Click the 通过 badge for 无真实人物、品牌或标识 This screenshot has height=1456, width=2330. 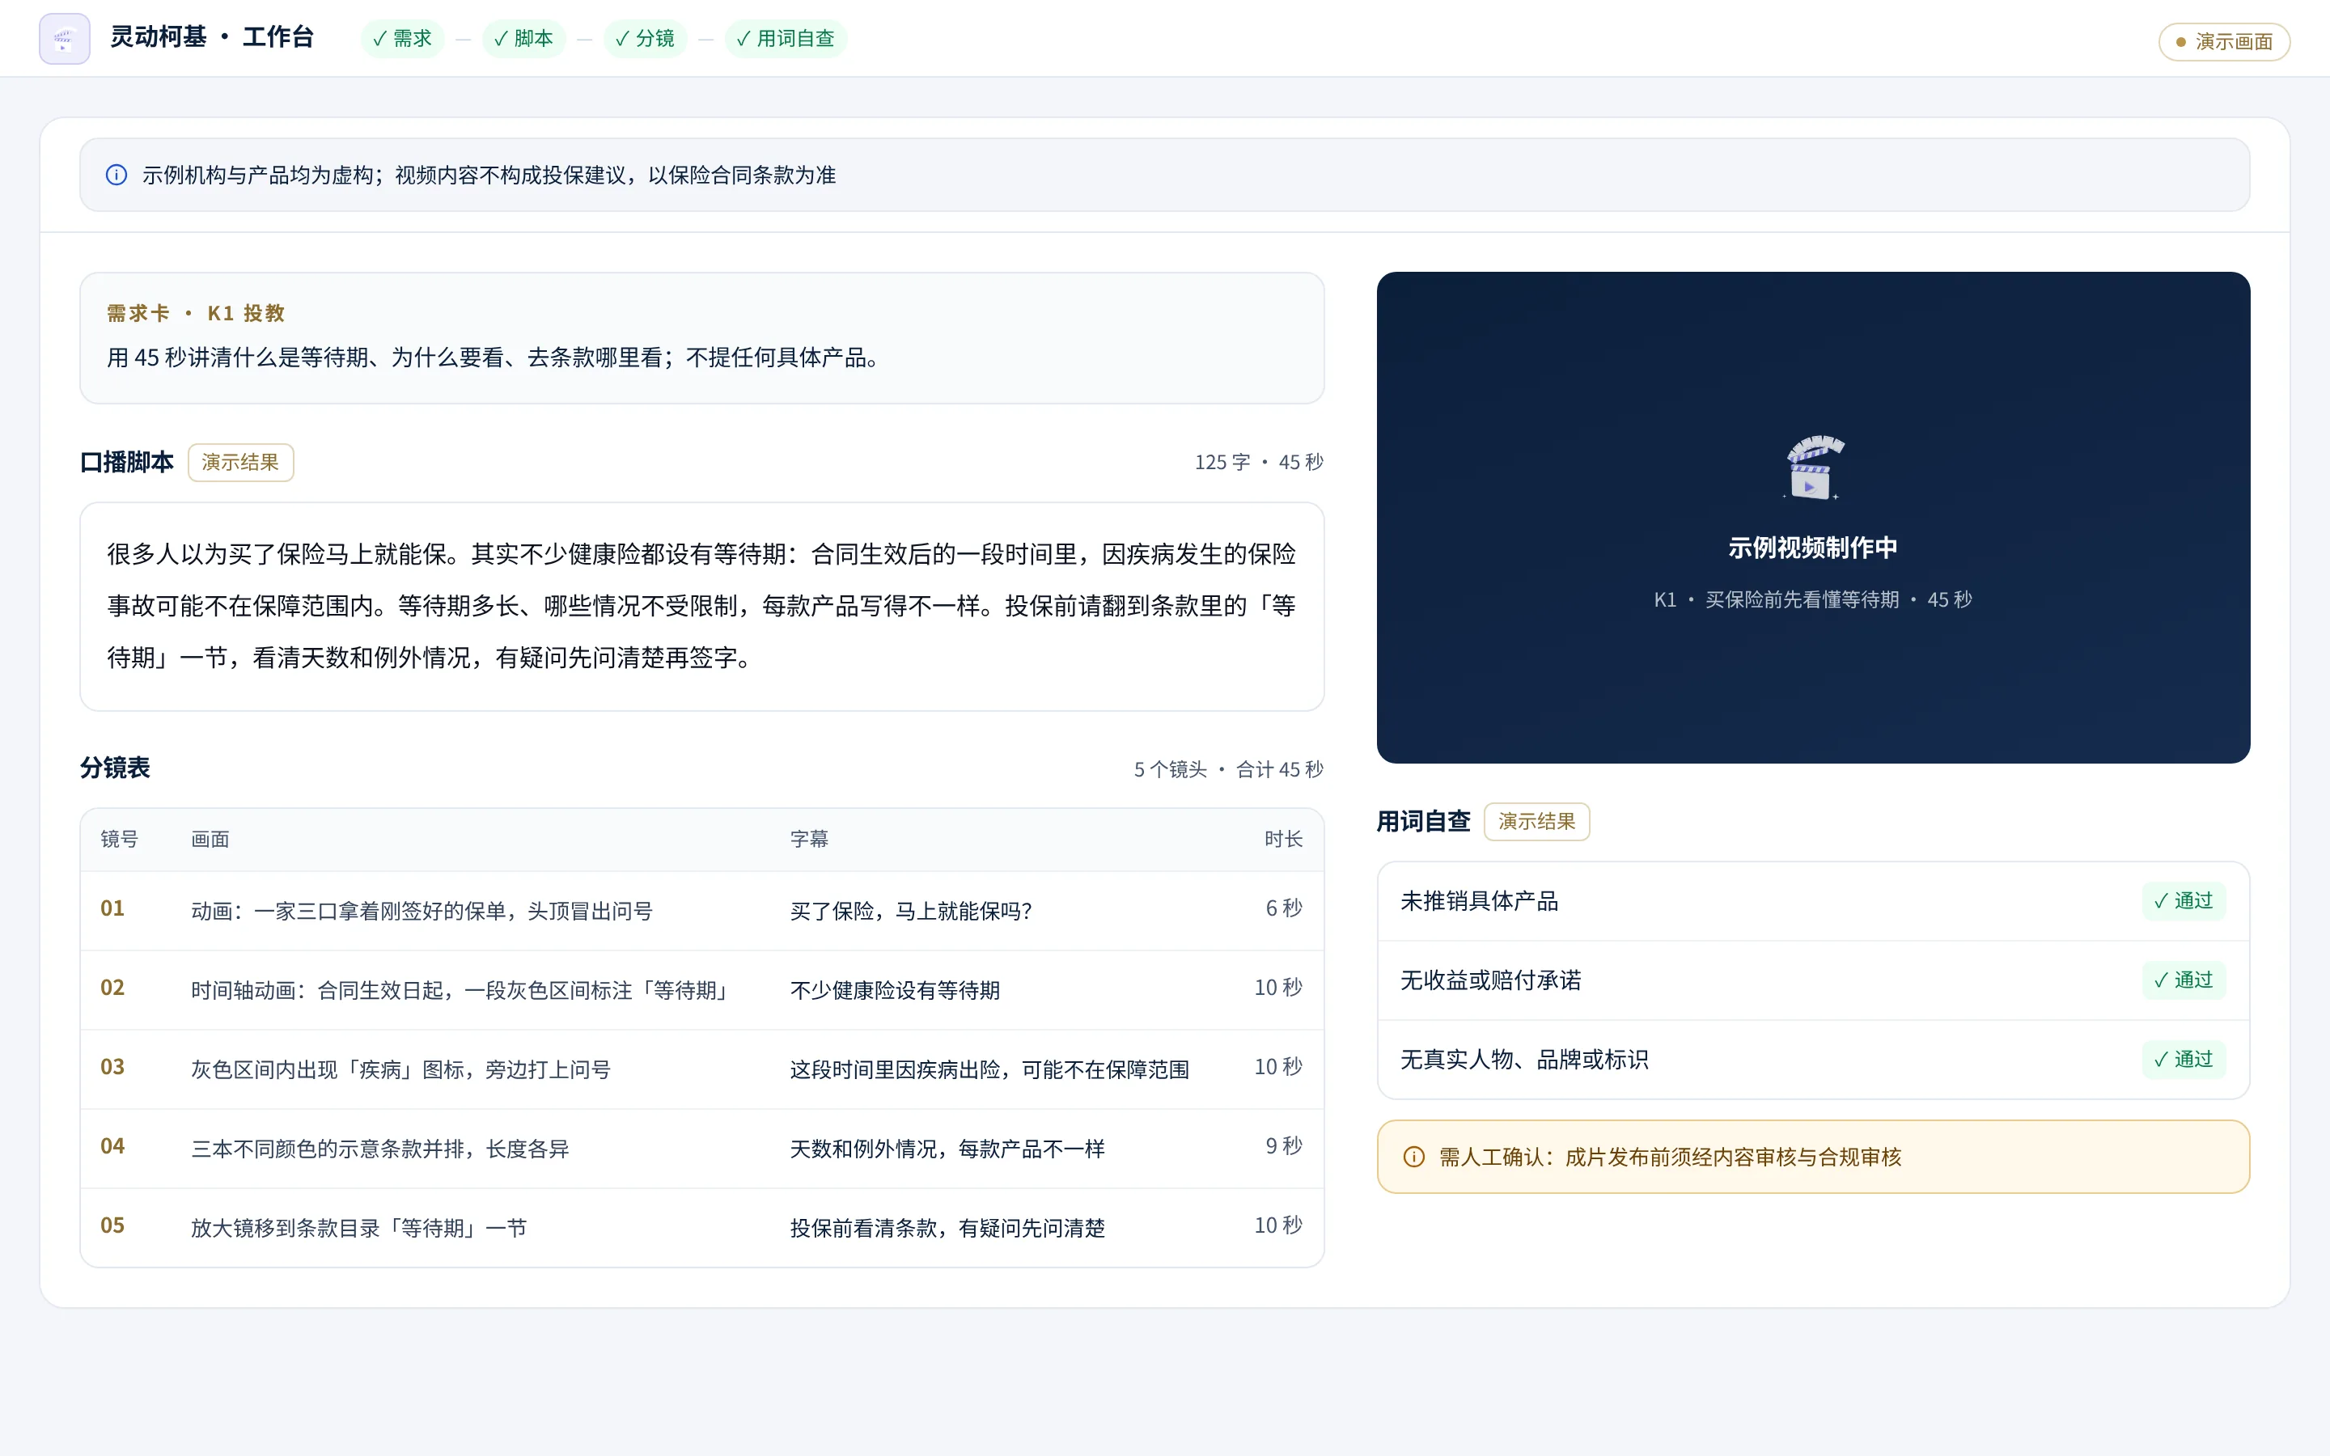(2184, 1060)
